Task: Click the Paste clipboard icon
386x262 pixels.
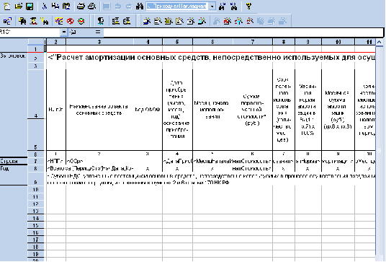Action: coord(66,6)
